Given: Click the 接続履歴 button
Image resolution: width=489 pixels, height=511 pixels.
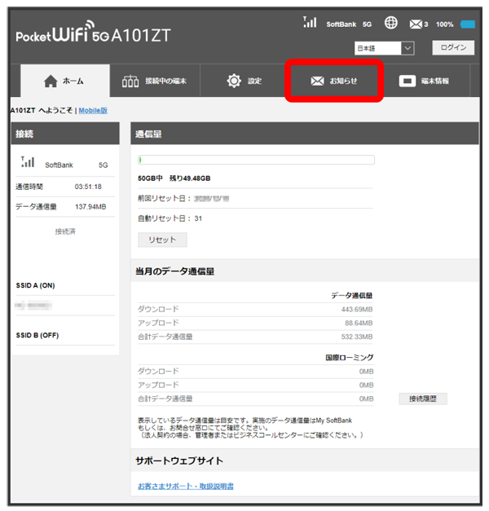Looking at the screenshot, I should (x=422, y=399).
